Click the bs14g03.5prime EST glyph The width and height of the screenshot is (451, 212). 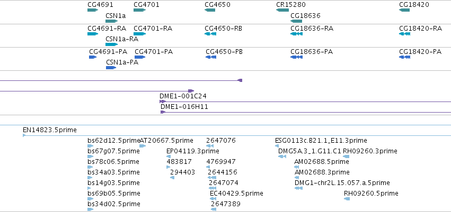(x=89, y=188)
